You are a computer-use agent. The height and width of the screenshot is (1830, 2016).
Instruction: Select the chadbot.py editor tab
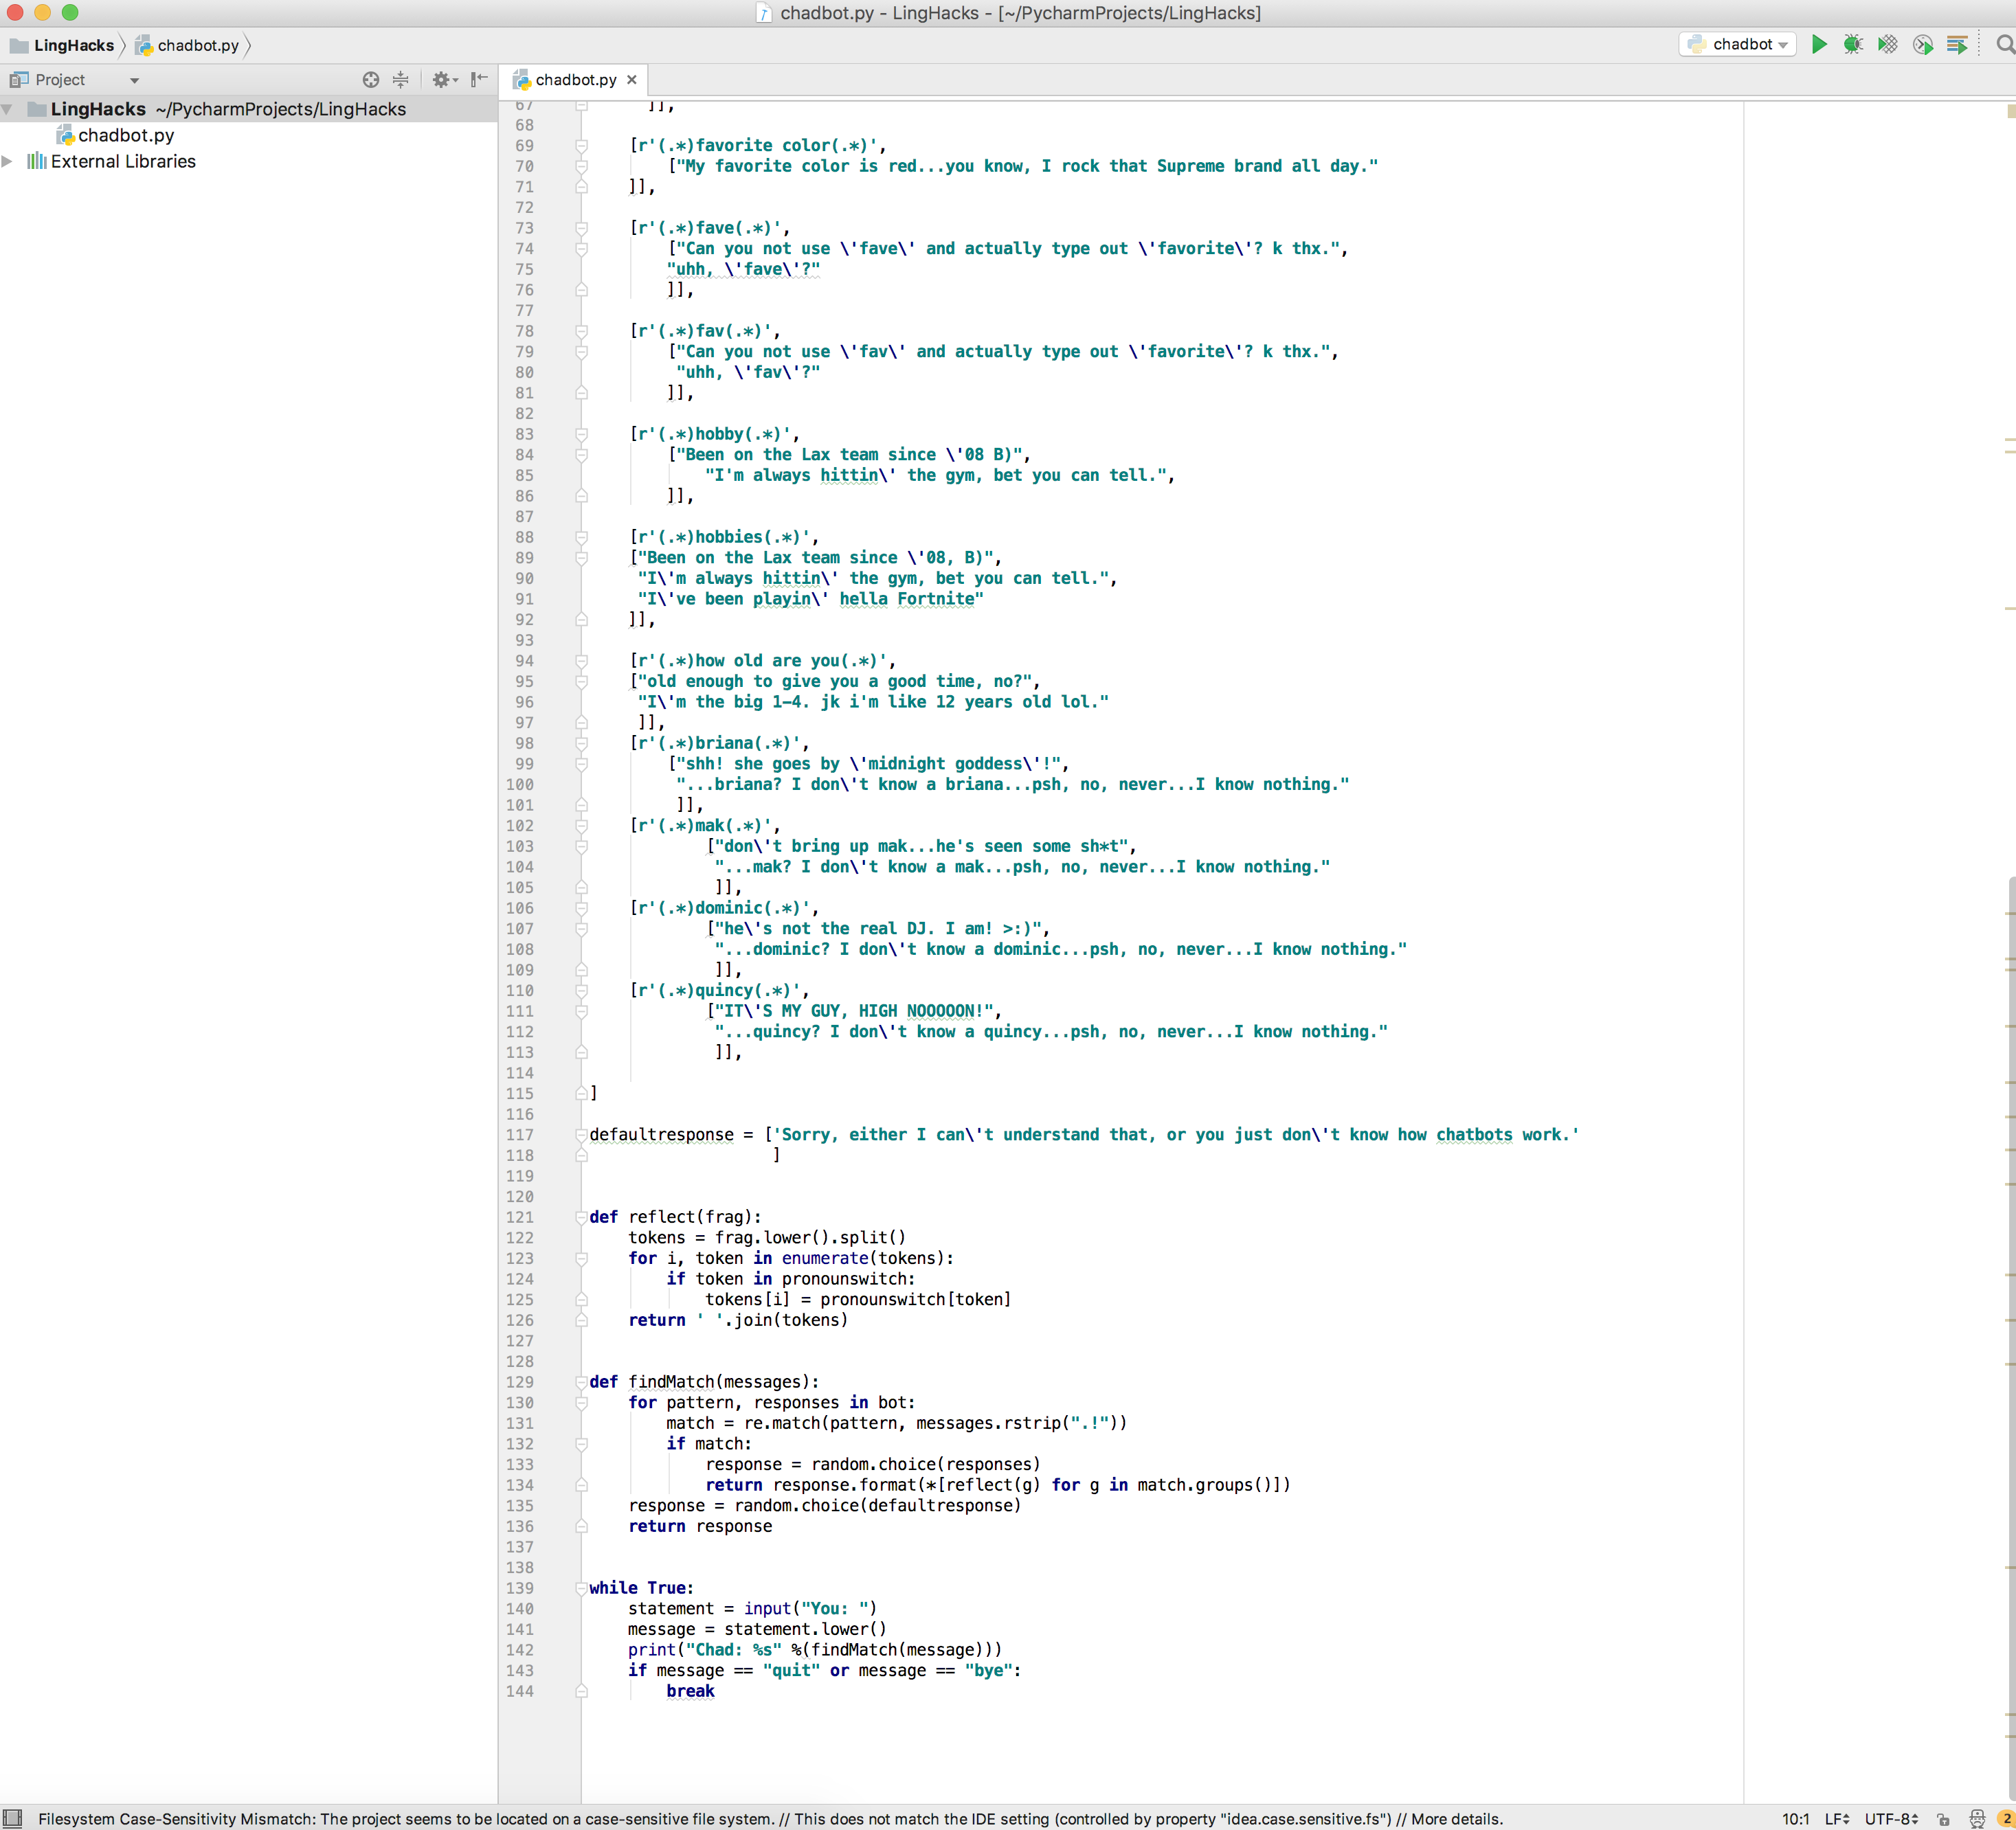click(575, 79)
